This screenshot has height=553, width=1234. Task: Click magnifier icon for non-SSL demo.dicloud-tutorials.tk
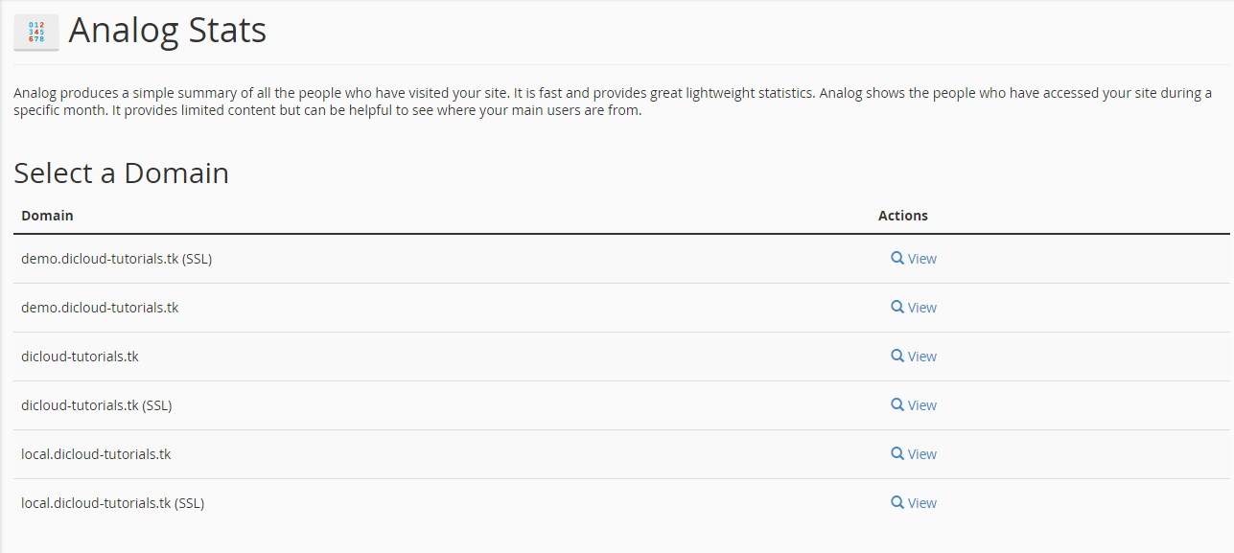(x=897, y=307)
